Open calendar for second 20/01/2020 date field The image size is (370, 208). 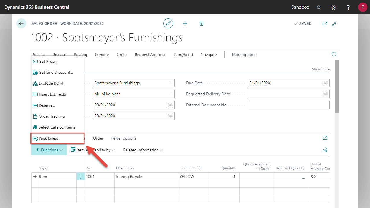click(170, 116)
